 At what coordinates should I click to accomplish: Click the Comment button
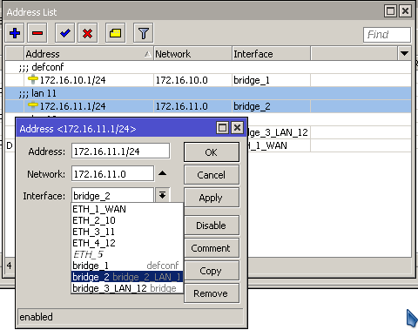point(212,248)
